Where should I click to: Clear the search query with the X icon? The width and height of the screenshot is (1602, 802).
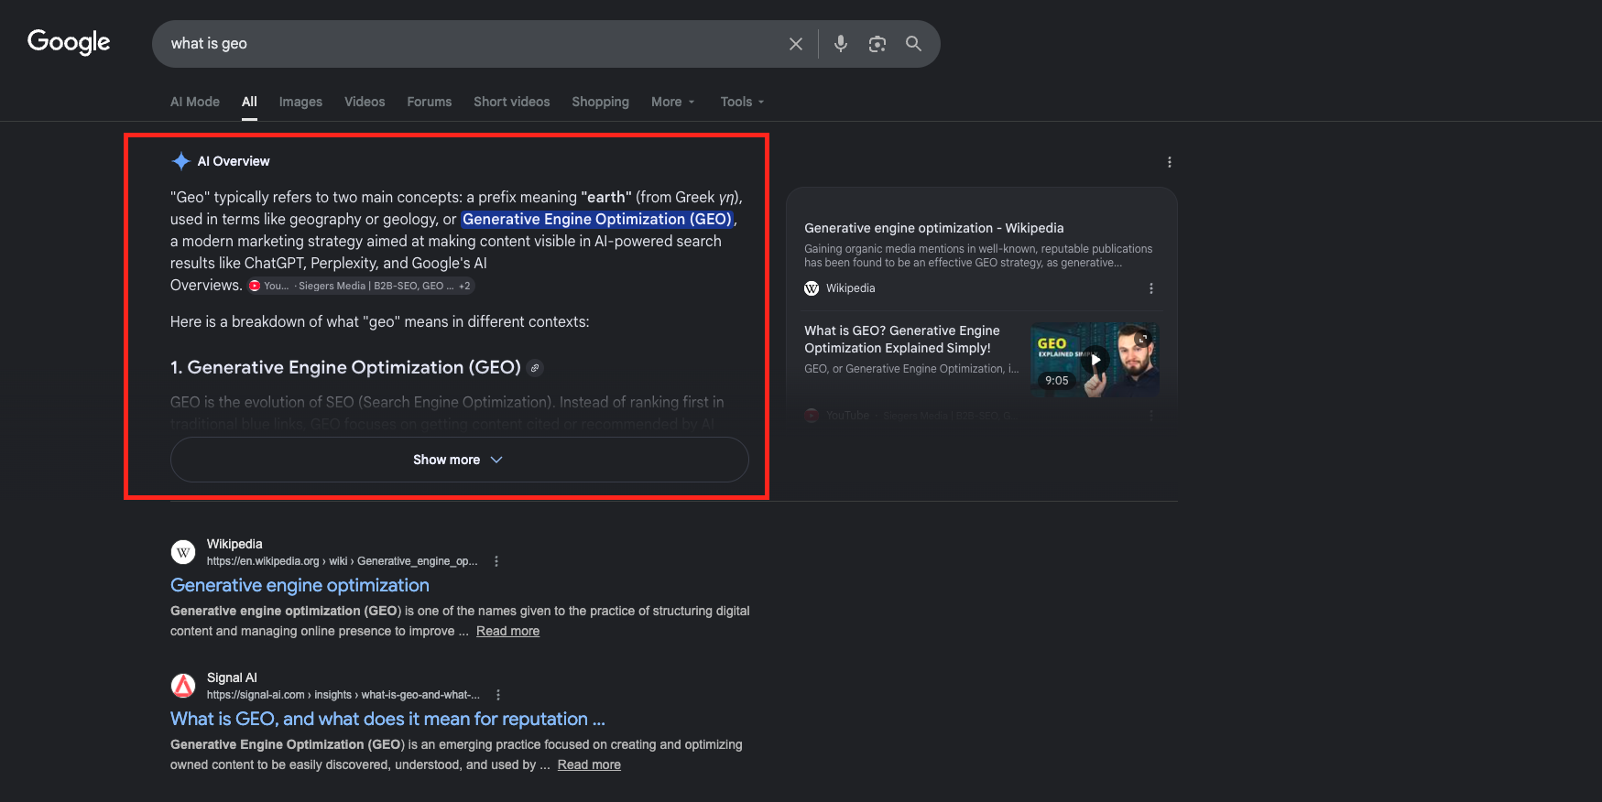[796, 44]
